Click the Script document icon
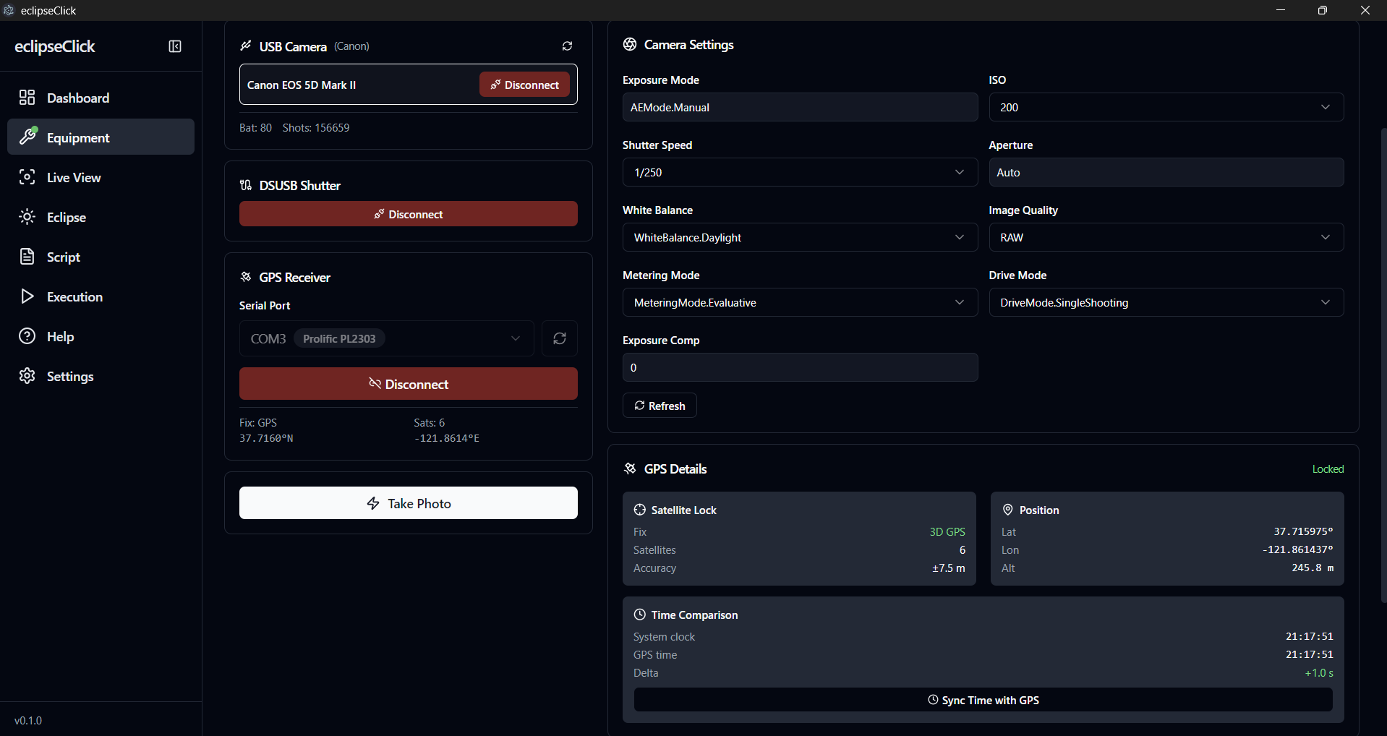1387x736 pixels. (27, 257)
